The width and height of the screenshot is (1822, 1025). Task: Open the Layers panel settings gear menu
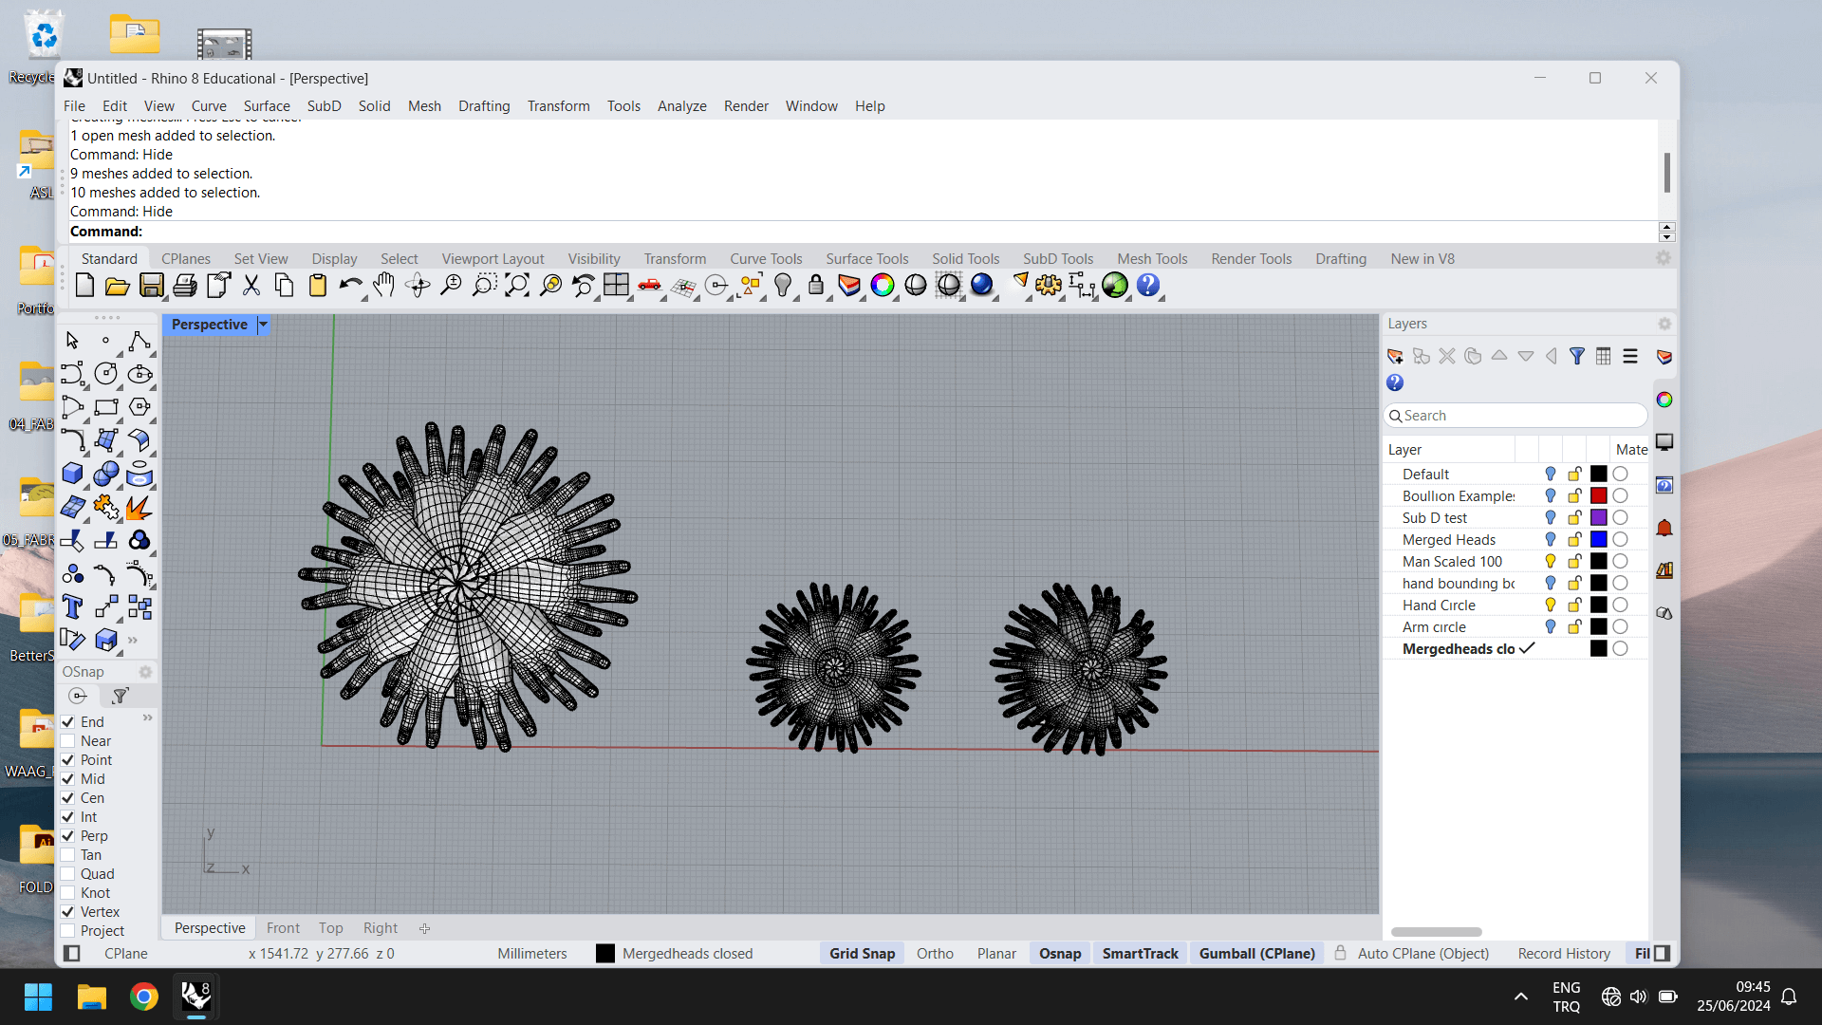[1664, 324]
